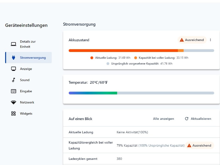Screen dimensions: 220x165
Task: Click the keyboard icon beside Eingabe
Action: [13, 91]
